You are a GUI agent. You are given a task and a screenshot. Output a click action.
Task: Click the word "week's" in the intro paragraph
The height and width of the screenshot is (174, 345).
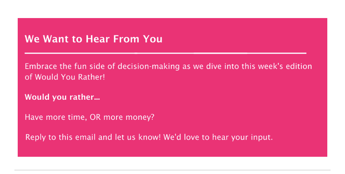click(x=270, y=66)
